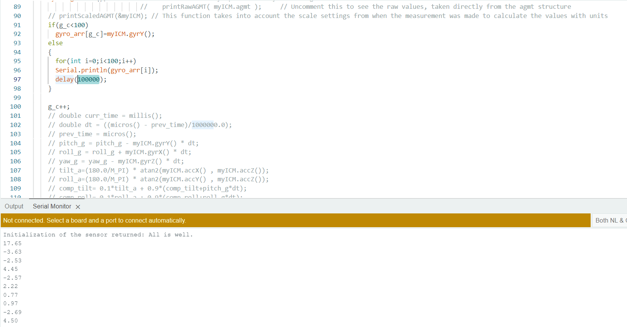The height and width of the screenshot is (327, 627).
Task: Click the commented double dt line
Action: pos(140,125)
